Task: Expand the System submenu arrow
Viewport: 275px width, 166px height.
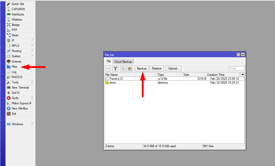Action: click(x=32, y=56)
